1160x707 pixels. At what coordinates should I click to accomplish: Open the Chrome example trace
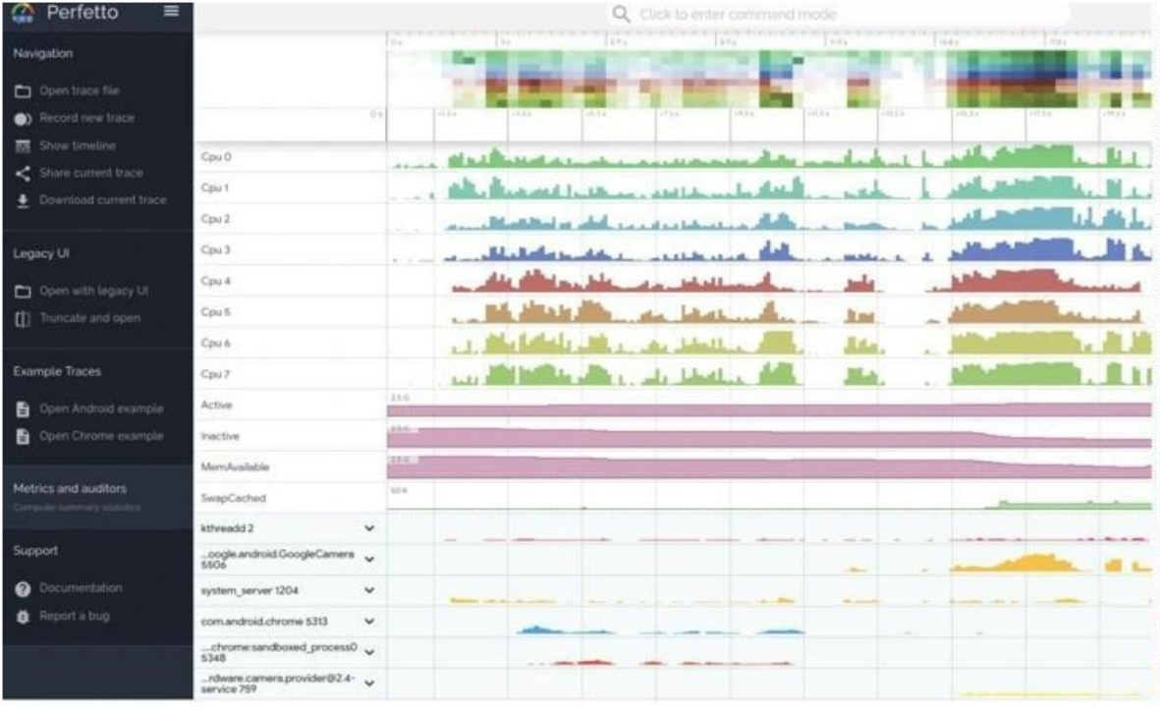[101, 436]
